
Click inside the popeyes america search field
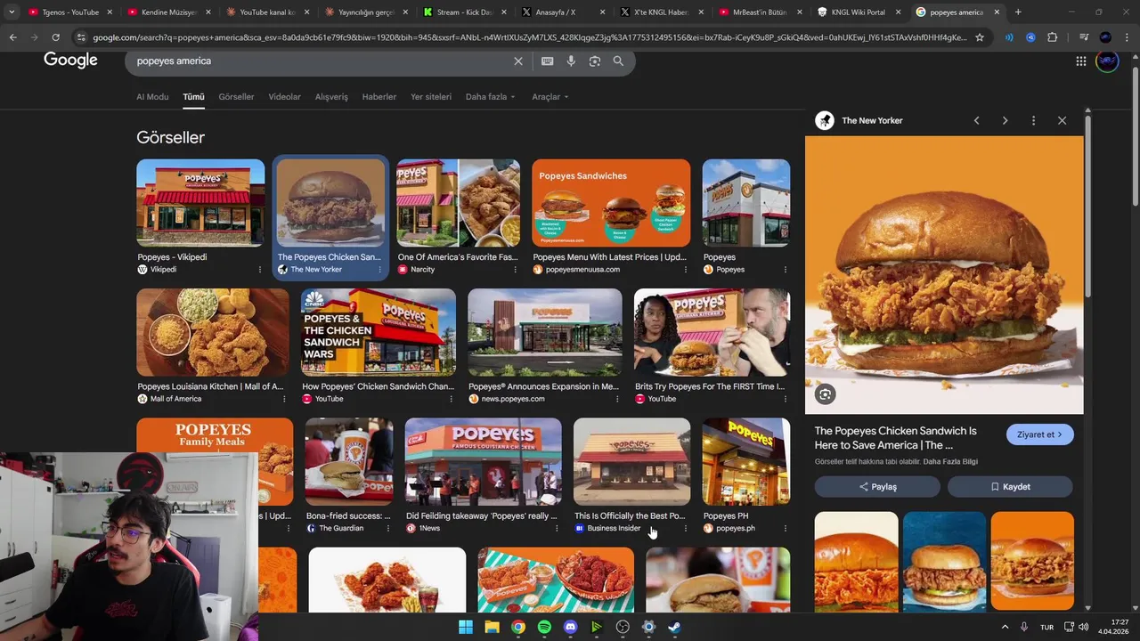(x=321, y=61)
